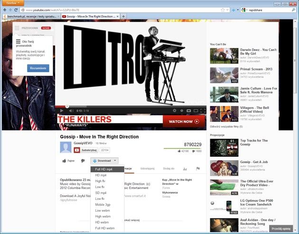The height and width of the screenshot is (234, 299).
Task: Click Odtwórz wszystkie filmy (5)
Action: (226, 127)
